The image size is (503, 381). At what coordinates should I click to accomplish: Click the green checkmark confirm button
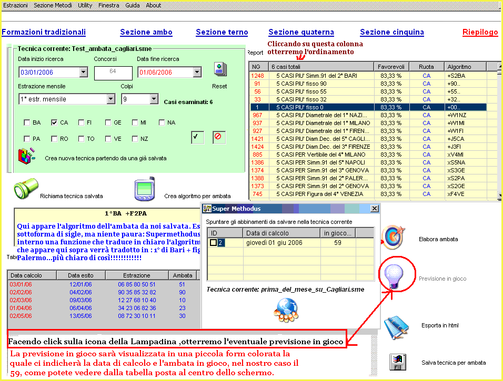click(197, 137)
